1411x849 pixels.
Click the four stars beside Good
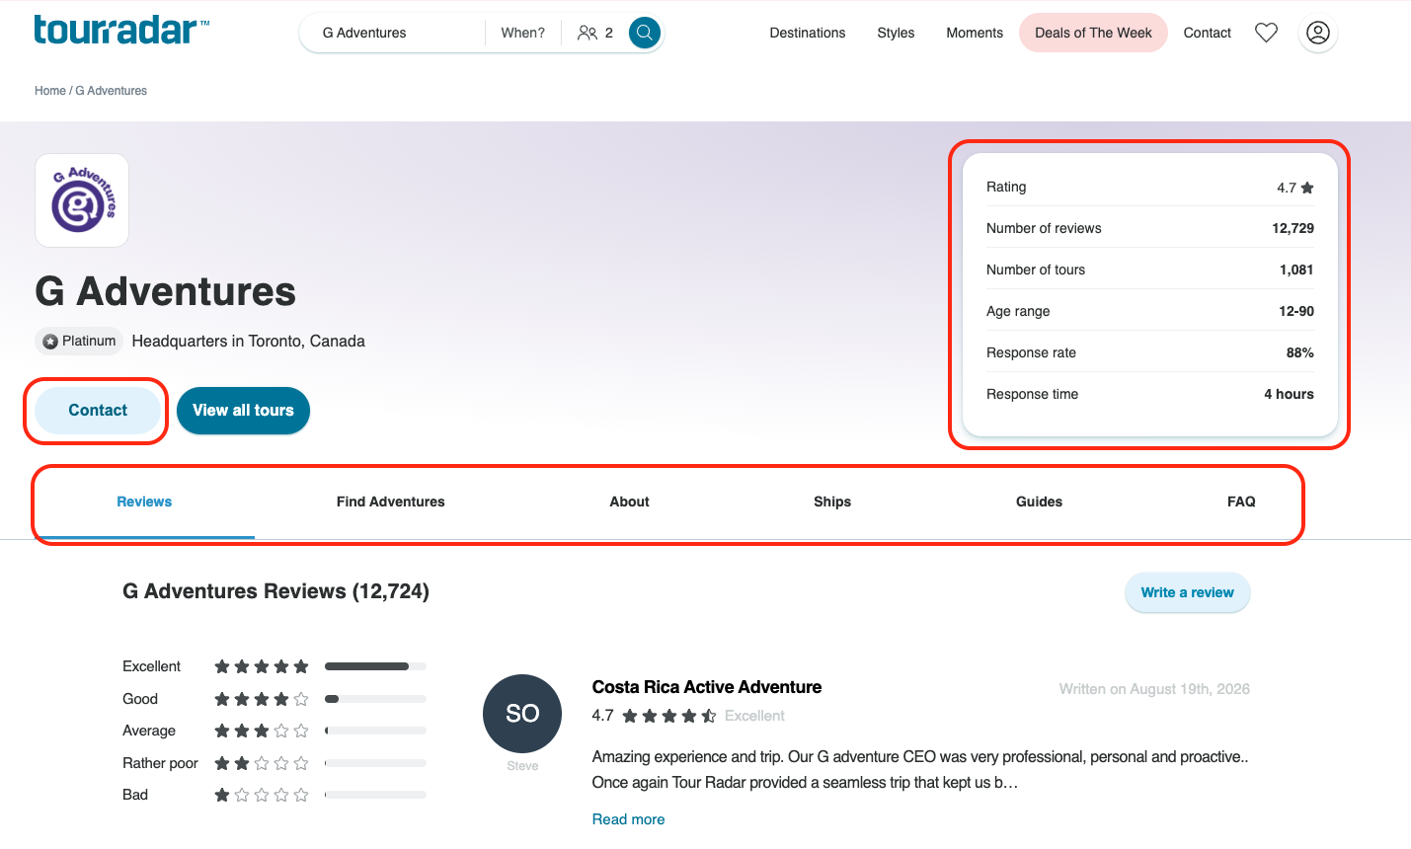pos(262,699)
